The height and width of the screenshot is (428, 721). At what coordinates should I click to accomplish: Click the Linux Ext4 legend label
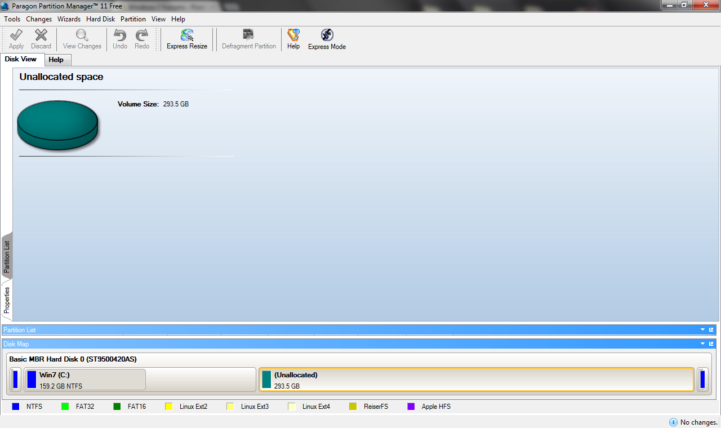316,407
